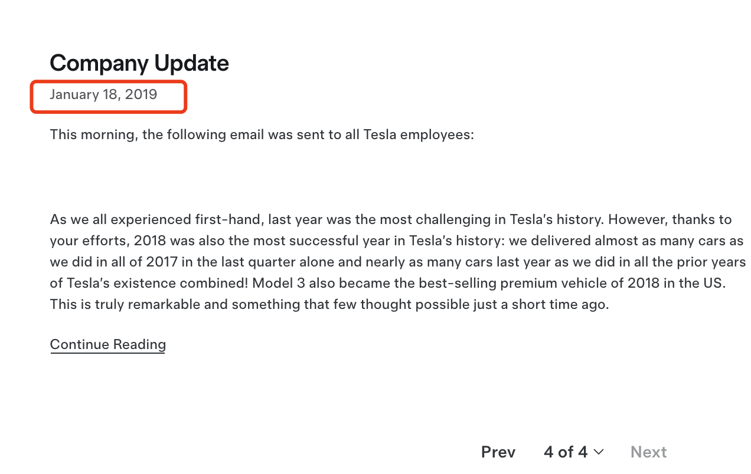Click the line starting 'This morning, the following'

coord(262,134)
